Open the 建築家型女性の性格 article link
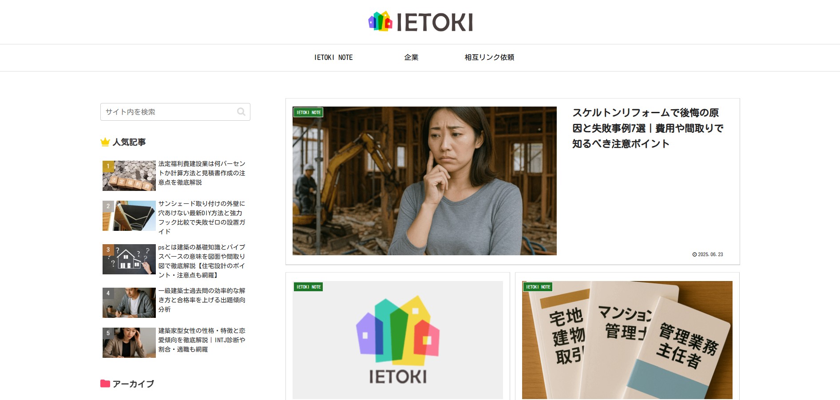This screenshot has width=840, height=400. [x=202, y=340]
